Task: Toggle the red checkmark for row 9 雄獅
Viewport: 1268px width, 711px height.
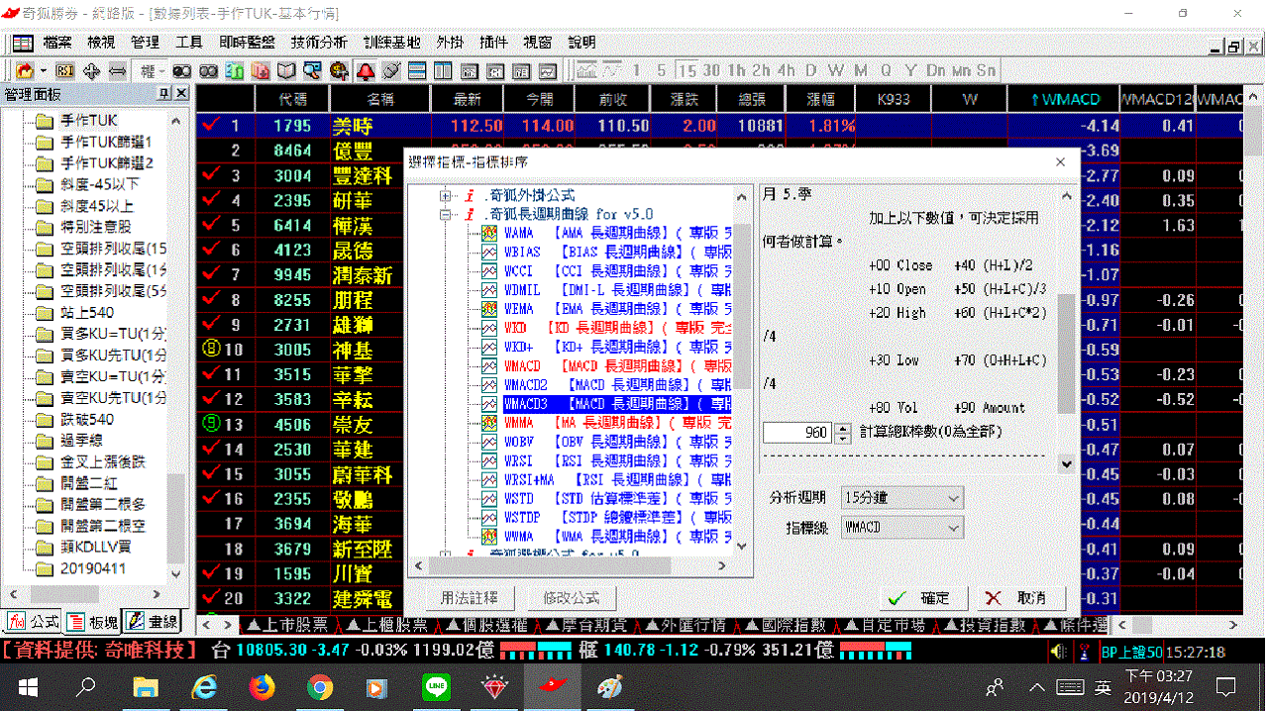Action: [x=210, y=324]
